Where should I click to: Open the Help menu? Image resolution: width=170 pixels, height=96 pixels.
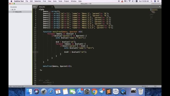pos(80,1)
